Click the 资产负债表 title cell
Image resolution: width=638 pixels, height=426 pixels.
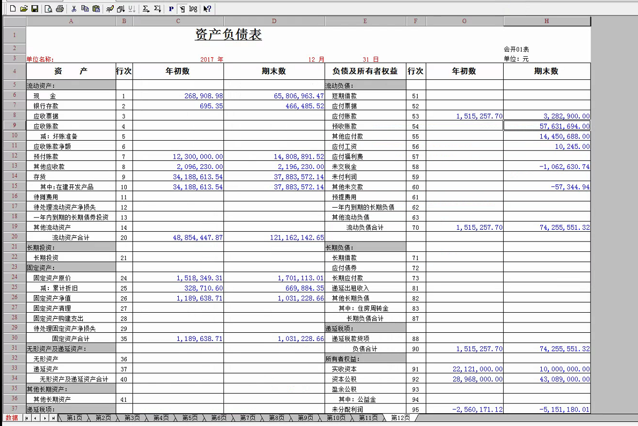click(228, 35)
